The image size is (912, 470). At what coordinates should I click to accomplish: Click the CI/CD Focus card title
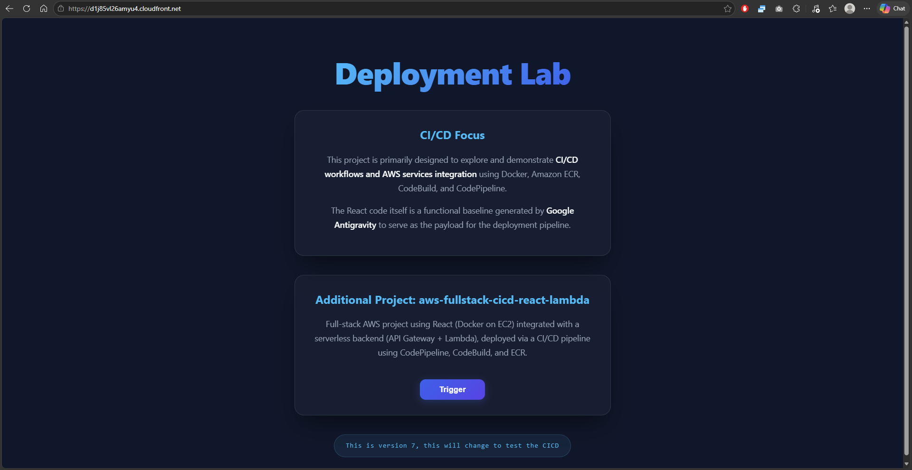(452, 135)
